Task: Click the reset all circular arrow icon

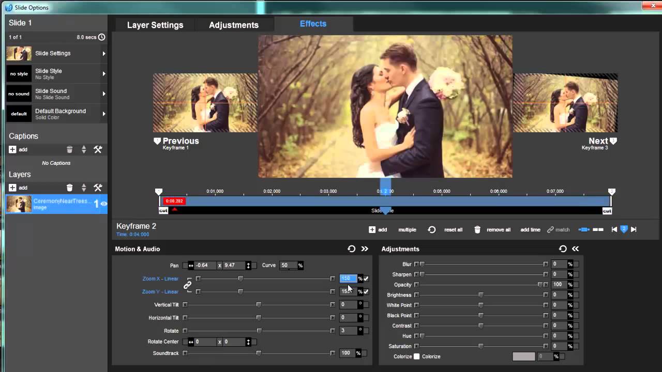Action: point(432,229)
